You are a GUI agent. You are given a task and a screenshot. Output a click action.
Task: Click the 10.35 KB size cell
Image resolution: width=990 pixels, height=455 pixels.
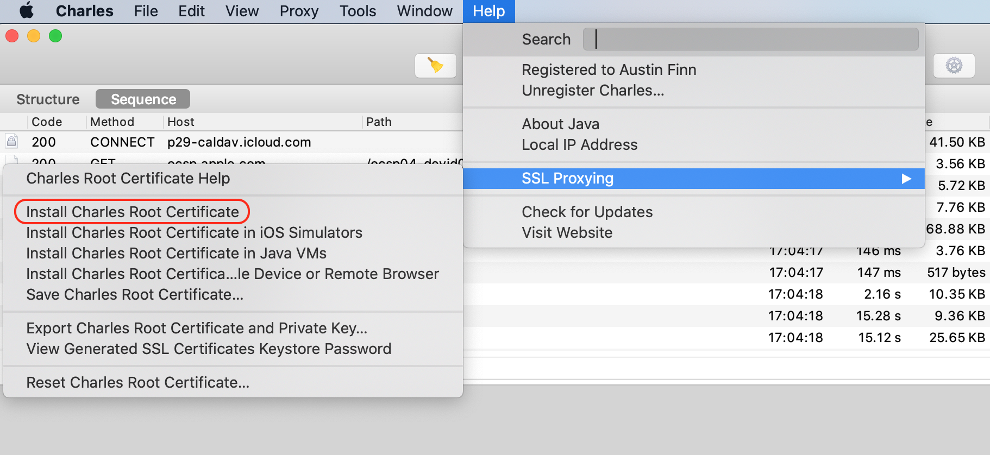pos(957,294)
